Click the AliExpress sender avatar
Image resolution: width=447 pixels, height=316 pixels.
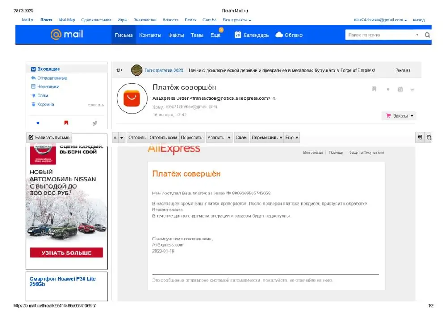pos(132,98)
